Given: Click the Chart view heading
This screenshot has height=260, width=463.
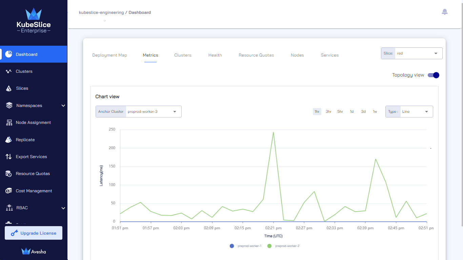Looking at the screenshot, I should [107, 97].
